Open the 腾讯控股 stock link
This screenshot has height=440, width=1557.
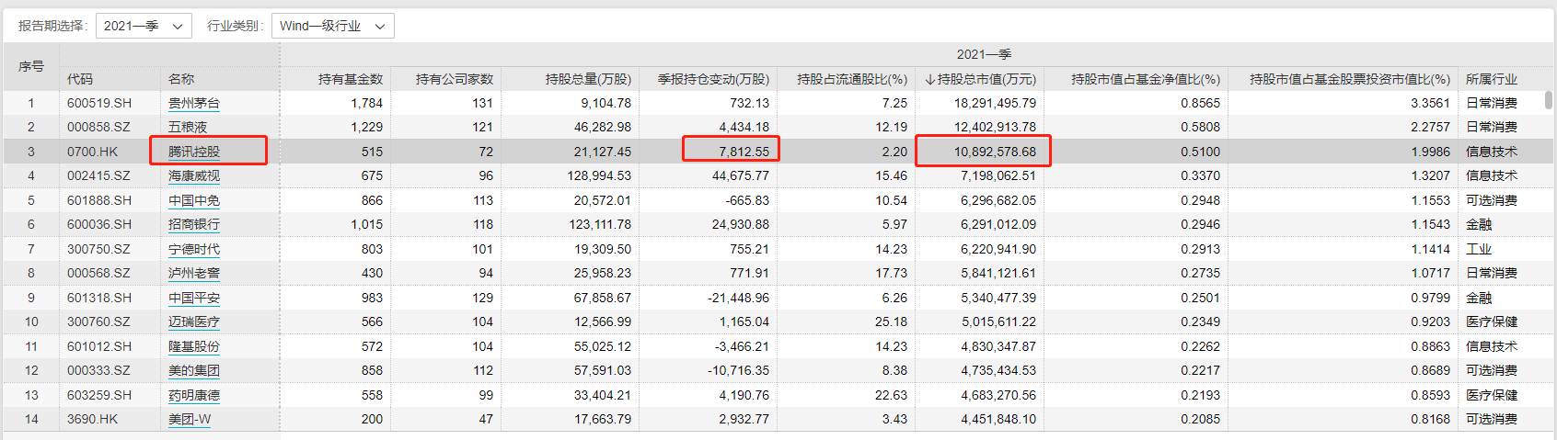pyautogui.click(x=194, y=152)
